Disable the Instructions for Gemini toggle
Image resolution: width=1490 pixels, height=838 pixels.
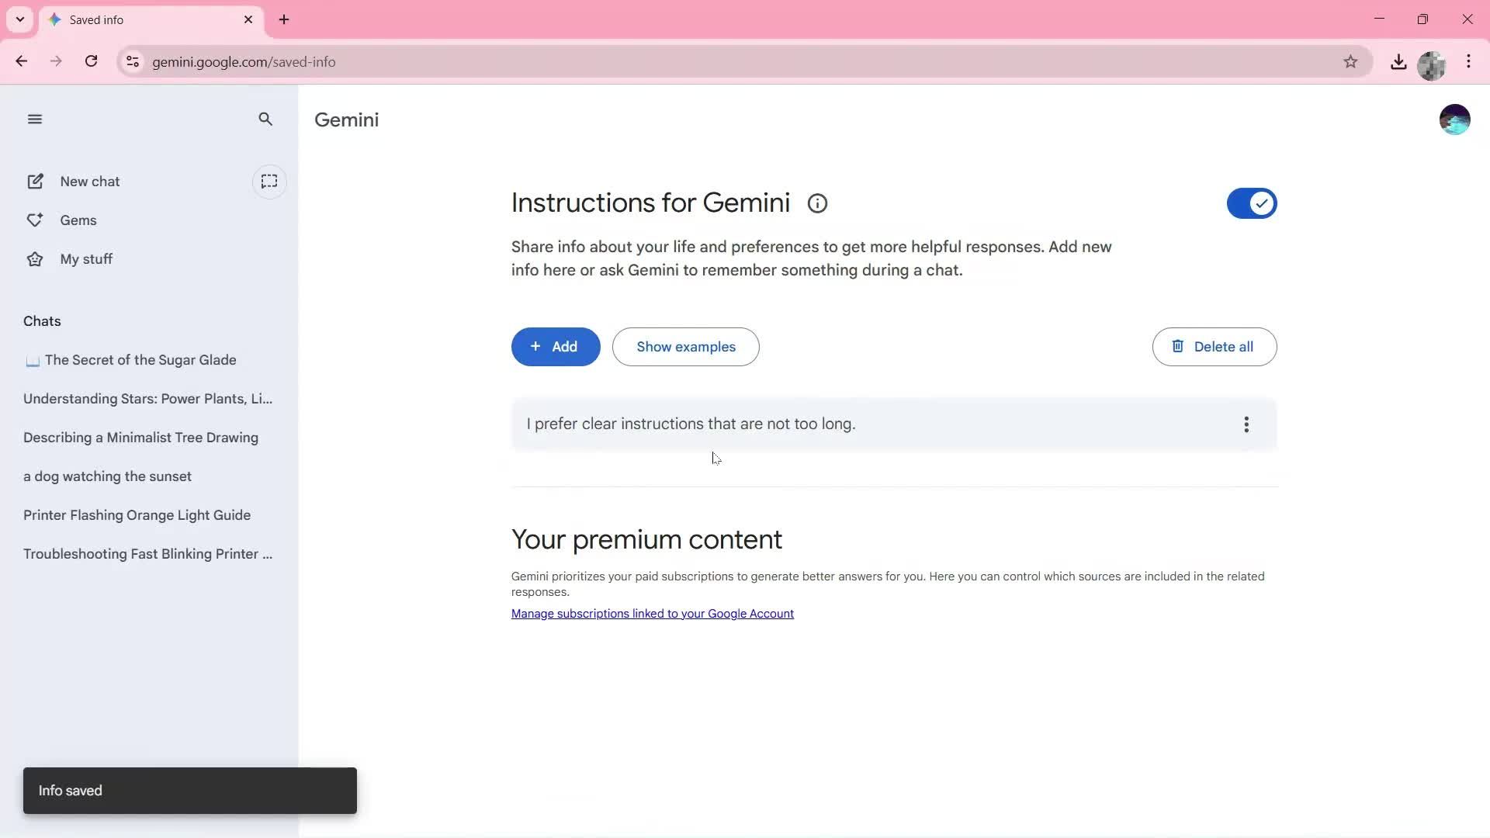tap(1251, 203)
